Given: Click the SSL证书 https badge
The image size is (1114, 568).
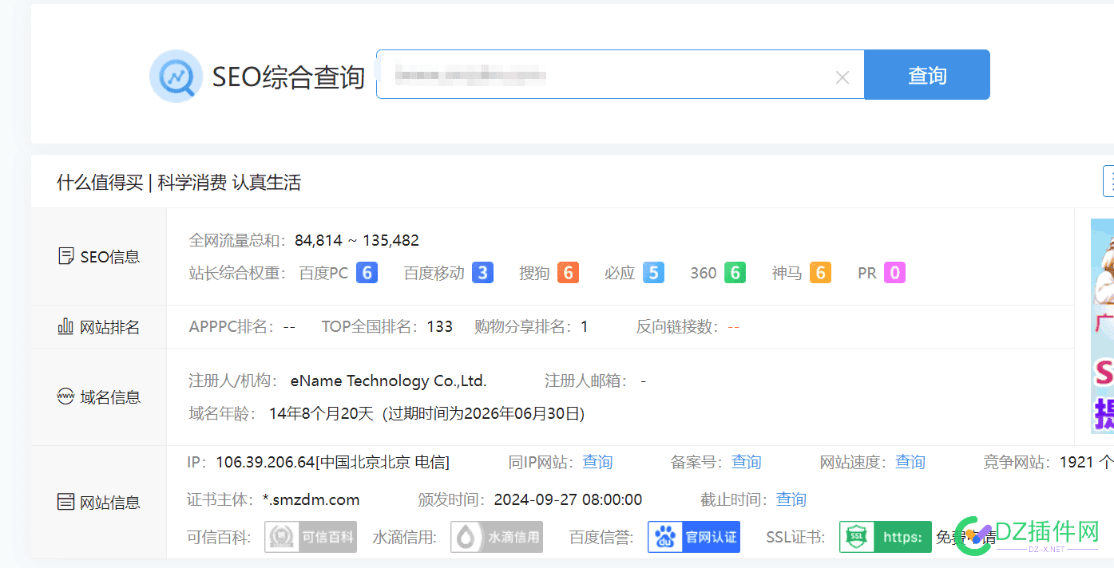Looking at the screenshot, I should click(886, 537).
